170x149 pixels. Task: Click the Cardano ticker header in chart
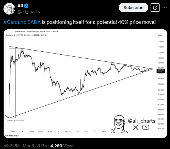[26, 35]
